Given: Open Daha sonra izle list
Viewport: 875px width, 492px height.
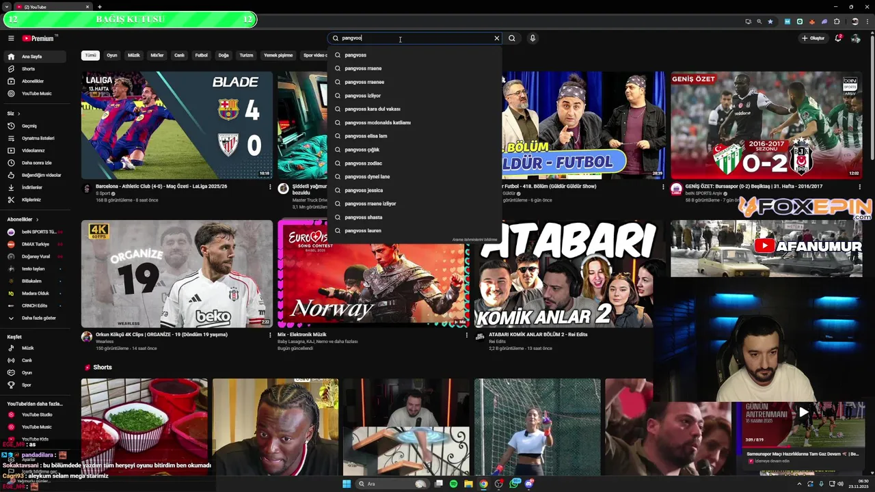Looking at the screenshot, I should pyautogui.click(x=36, y=163).
